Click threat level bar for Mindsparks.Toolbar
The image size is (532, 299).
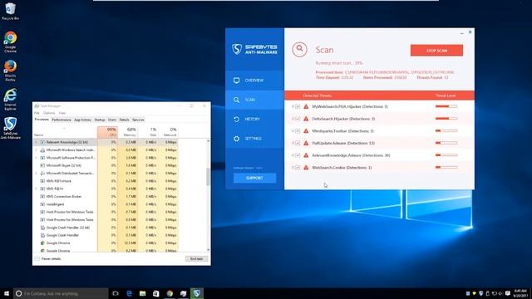click(x=446, y=131)
